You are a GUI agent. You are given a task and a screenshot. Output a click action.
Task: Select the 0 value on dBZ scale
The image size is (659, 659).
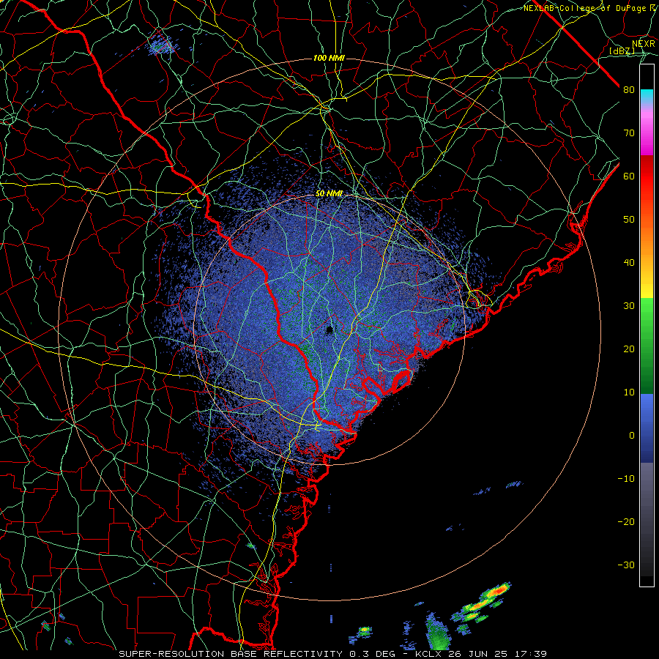click(632, 436)
